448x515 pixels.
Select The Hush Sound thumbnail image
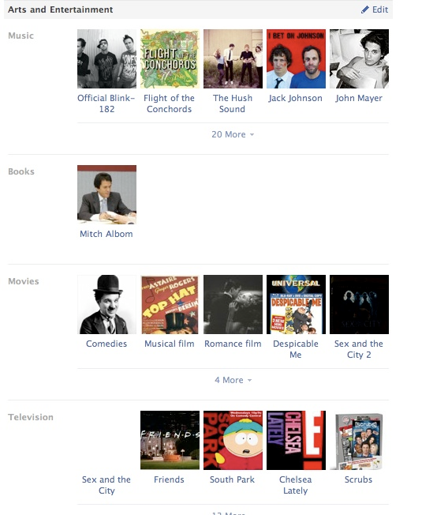tap(233, 58)
